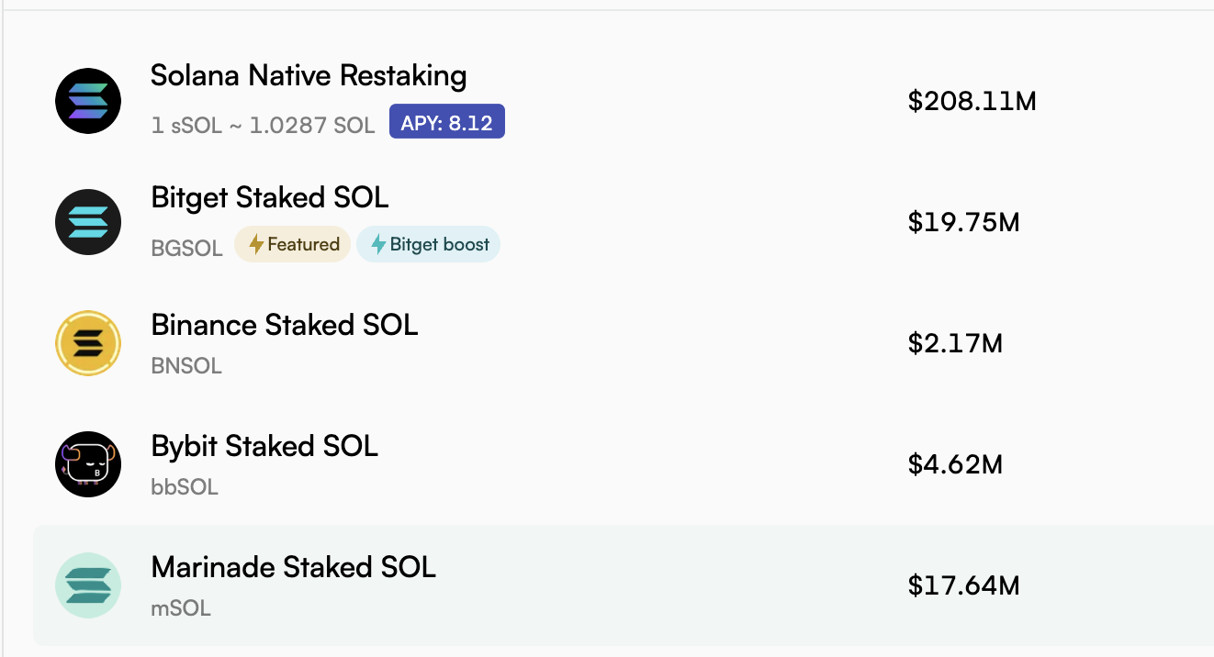Click the 1 sSOL ~ 1.0287 SOL rate text

point(263,125)
